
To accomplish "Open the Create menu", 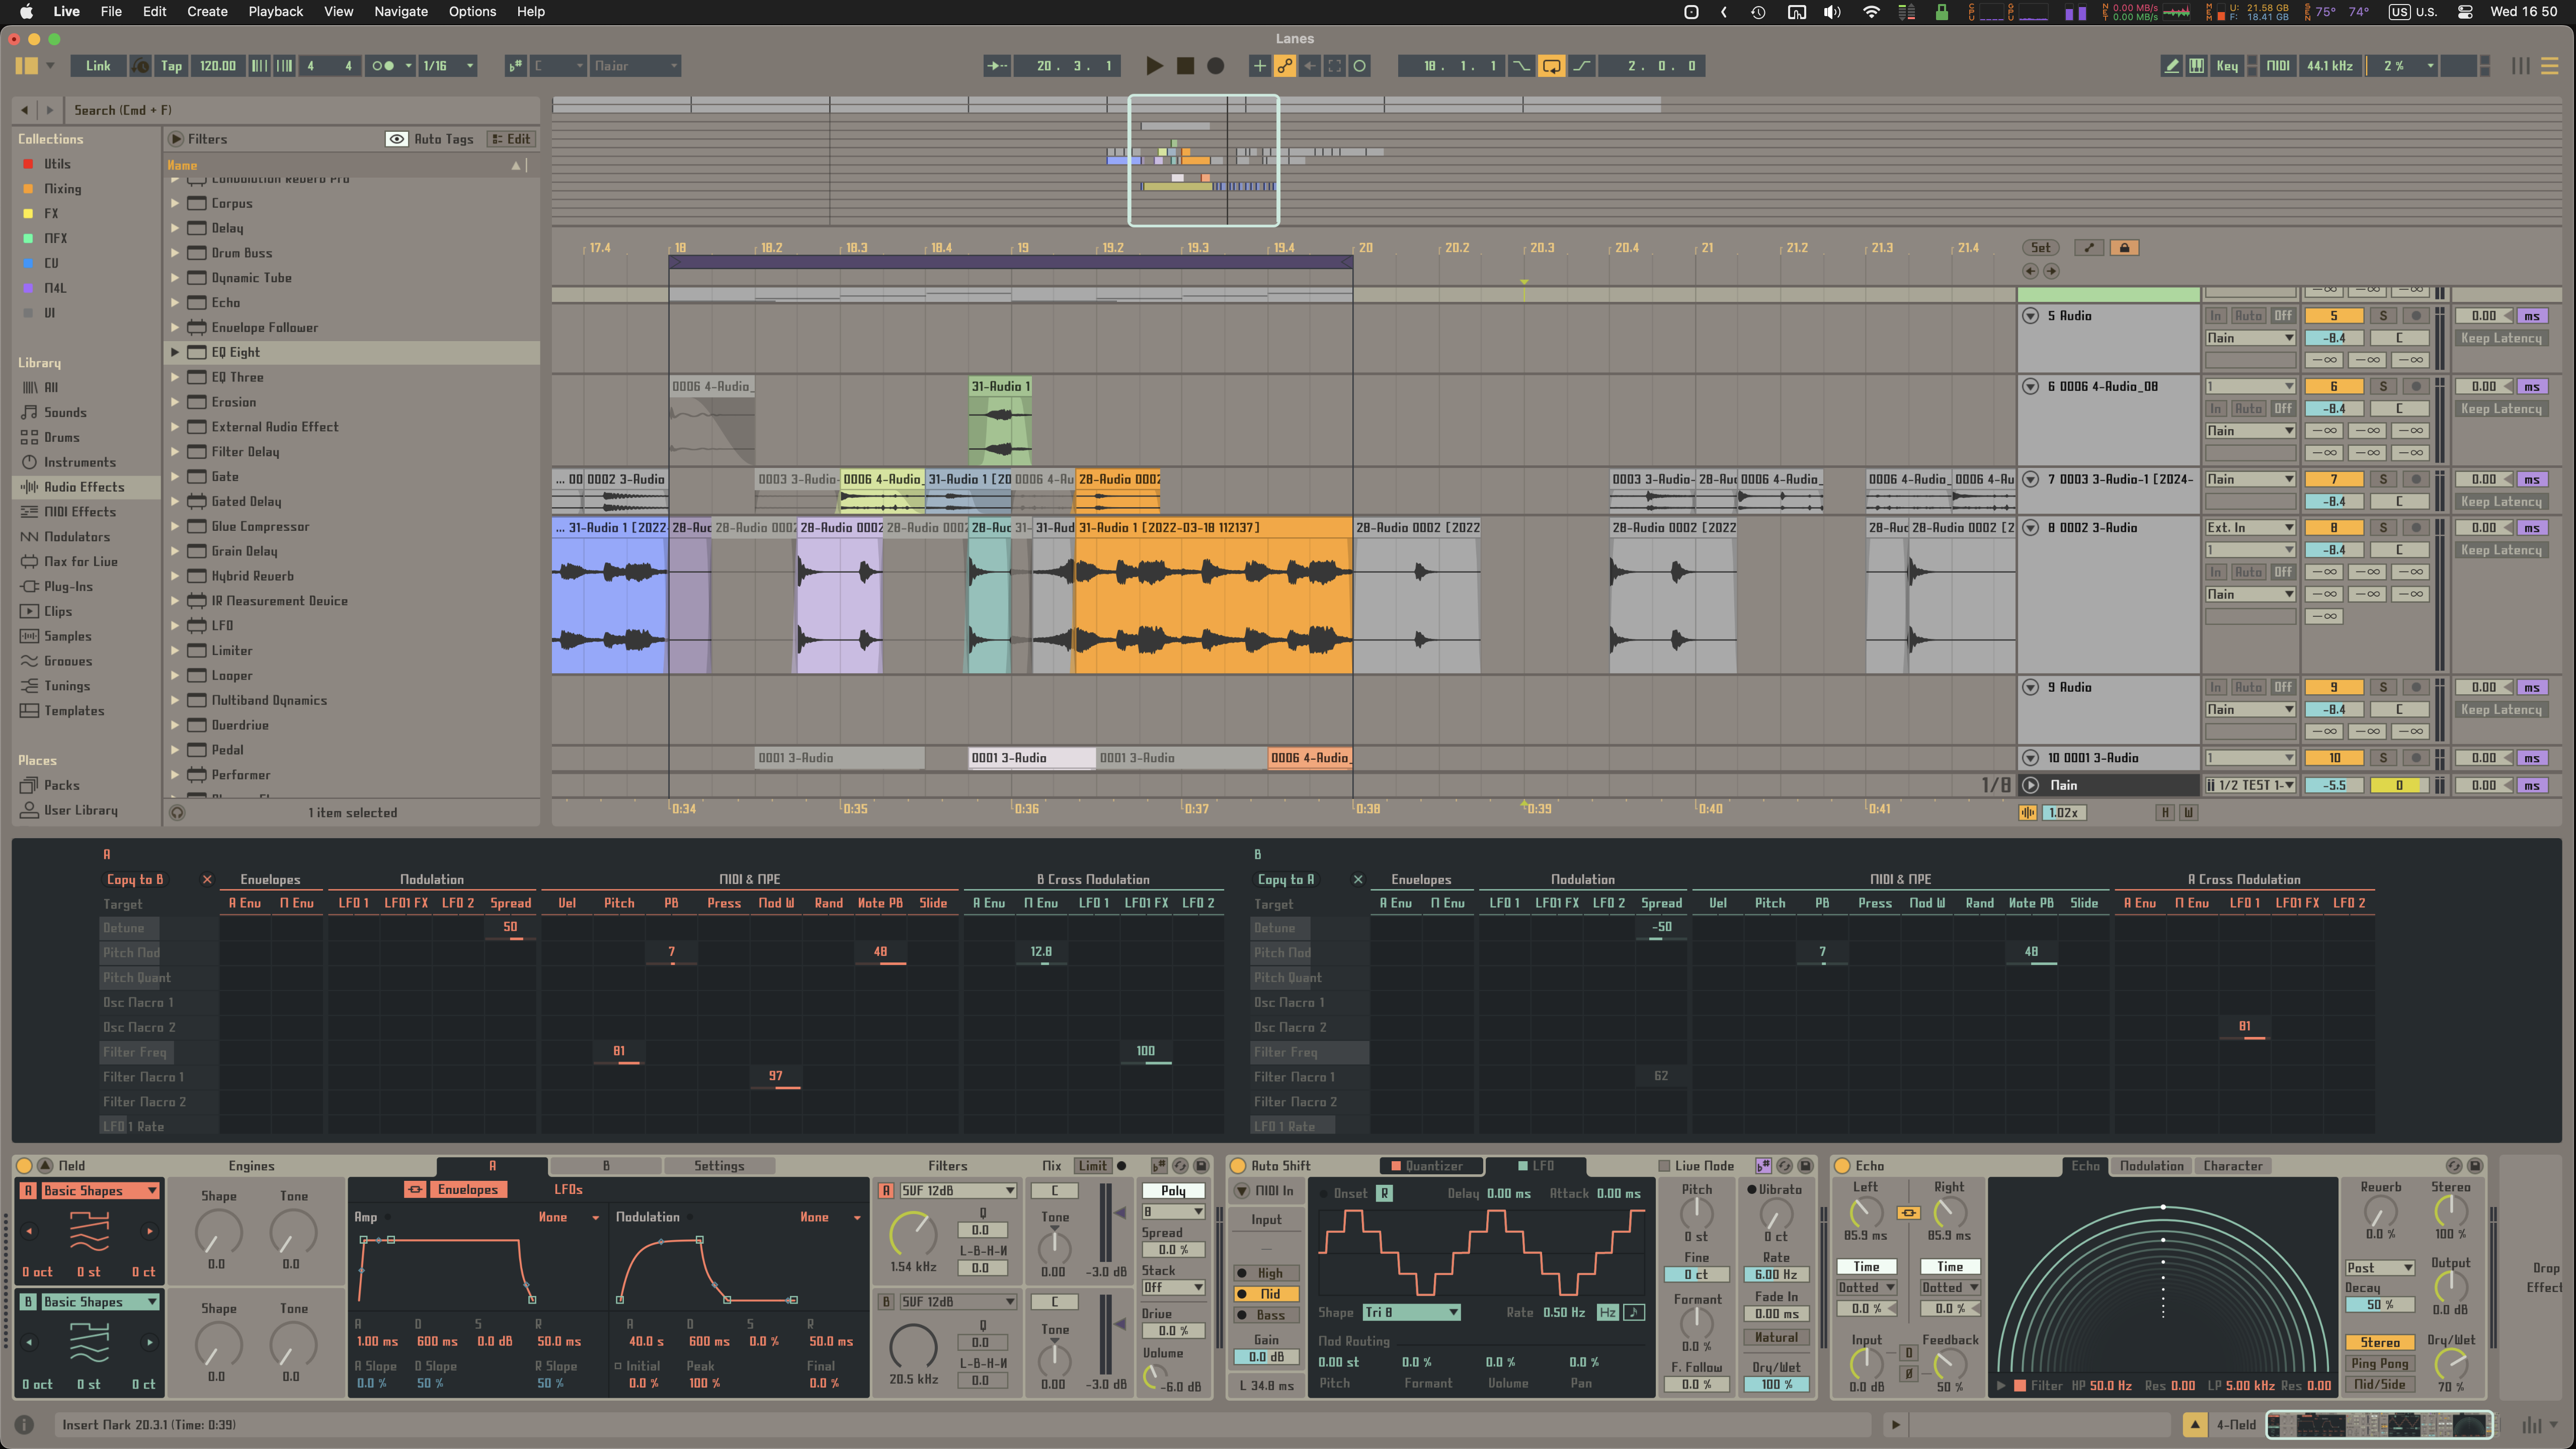I will coord(207,11).
